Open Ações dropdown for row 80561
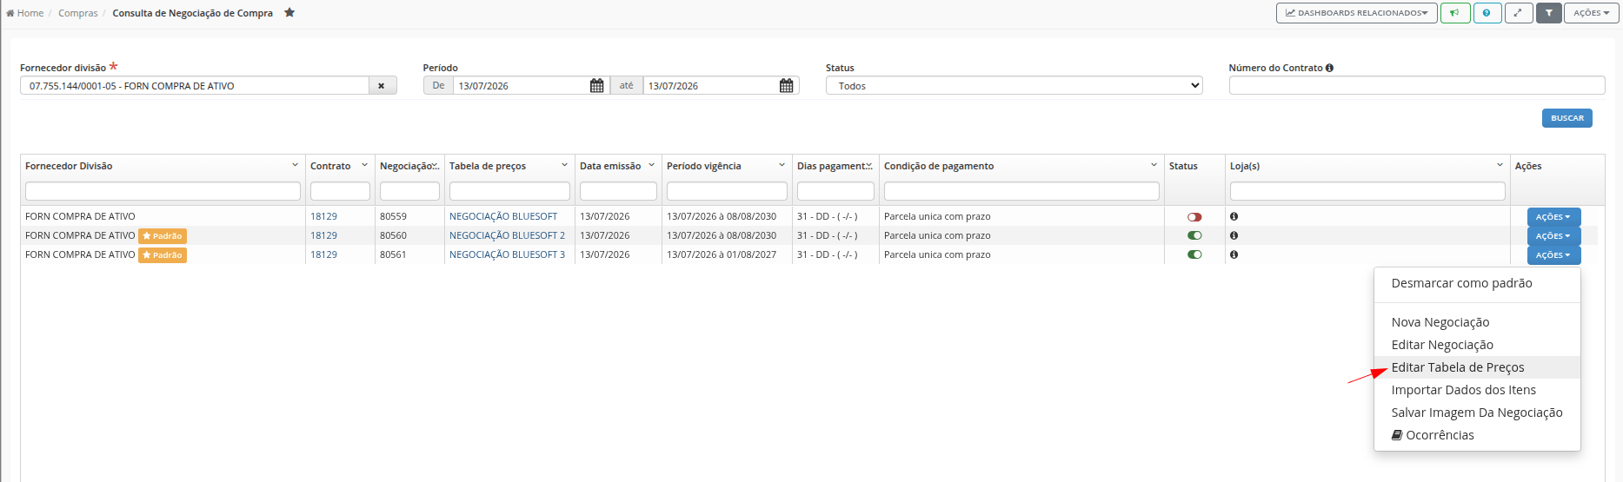The width and height of the screenshot is (1623, 482). tap(1553, 255)
